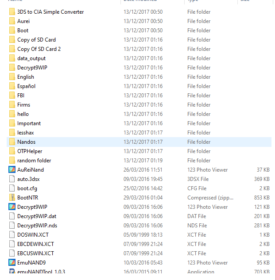
Task: Click the boot.cfg file icon
Action: 12,188
